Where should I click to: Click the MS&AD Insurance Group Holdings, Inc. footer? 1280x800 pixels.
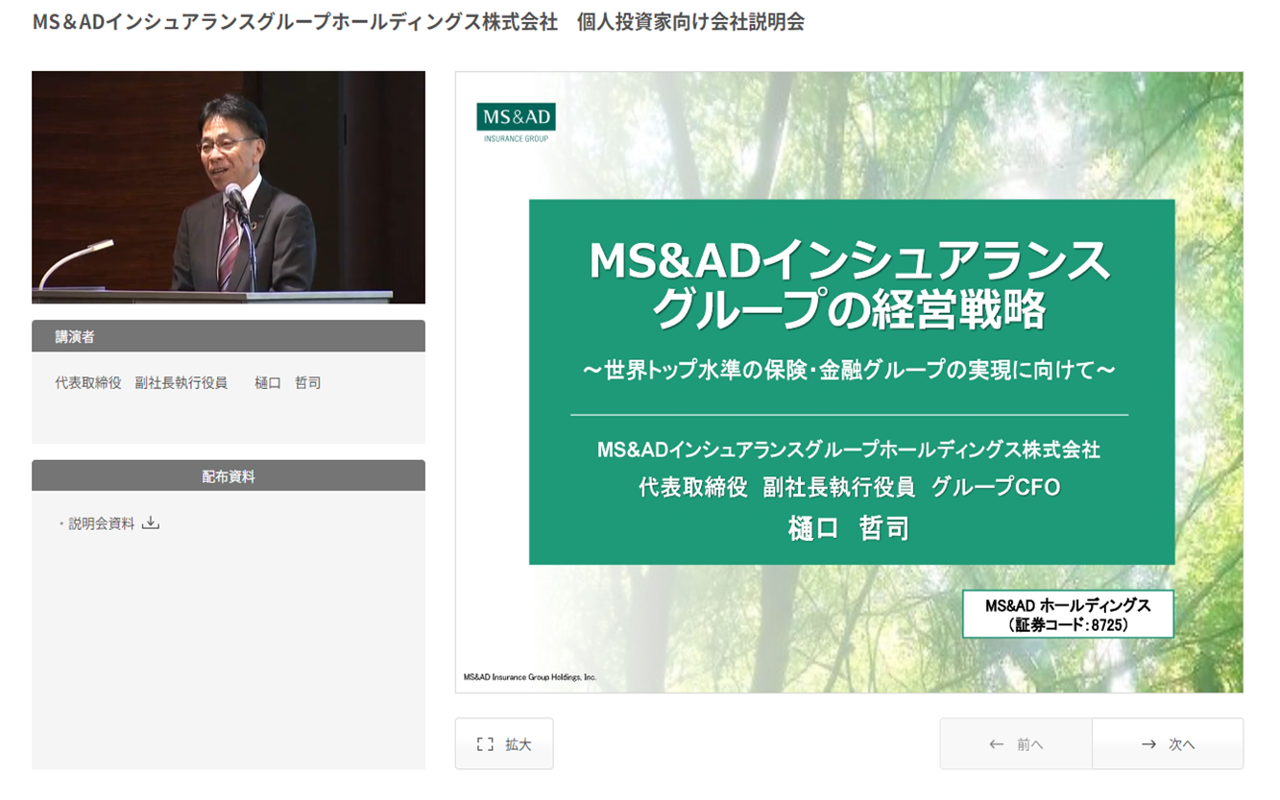click(530, 677)
